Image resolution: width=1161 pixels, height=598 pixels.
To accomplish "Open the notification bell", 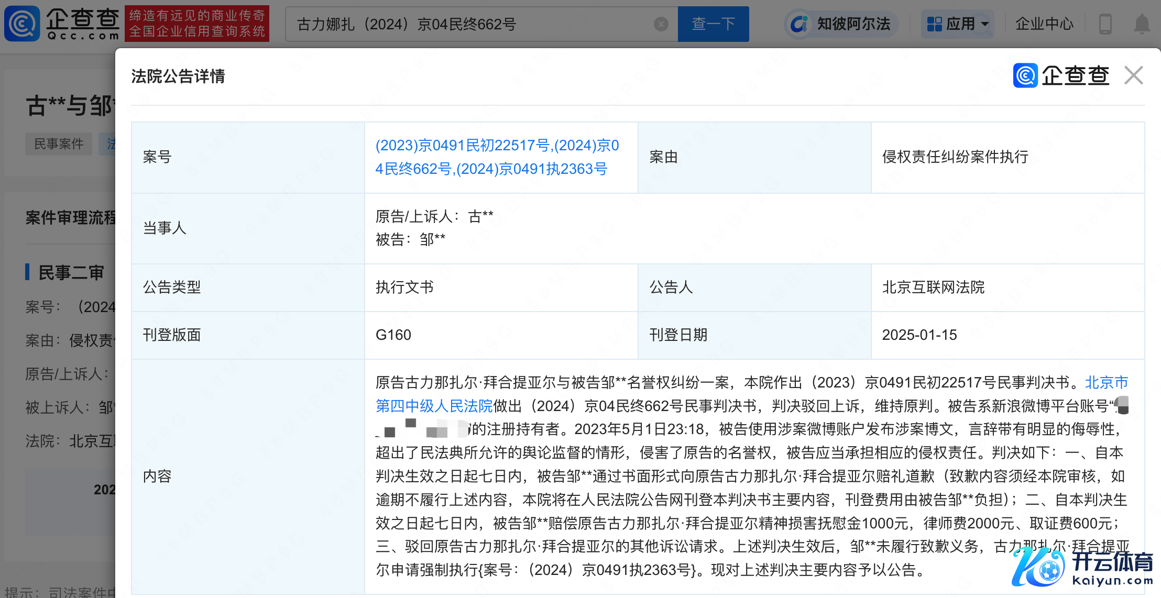I will [1142, 24].
